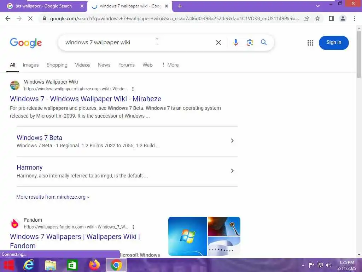Launch Firefox from the taskbar
This screenshot has width=362, height=272.
[x=94, y=265]
